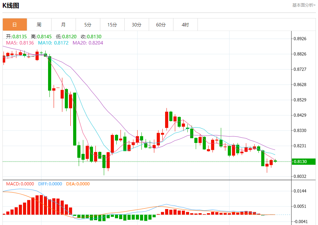318x225 pixels.
Task: Select the 日 daily chart tab
Action: (15, 25)
